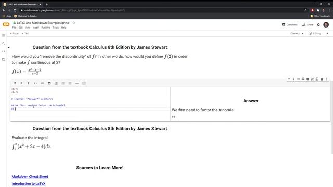Delete the selected cell
The width and height of the screenshot is (333, 187).
coord(322,79)
